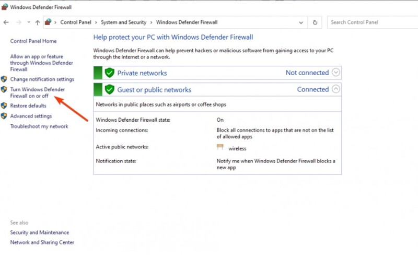The image size is (418, 258).
Task: Open Turn Windows Defender Firewall on or off
Action: [37, 92]
